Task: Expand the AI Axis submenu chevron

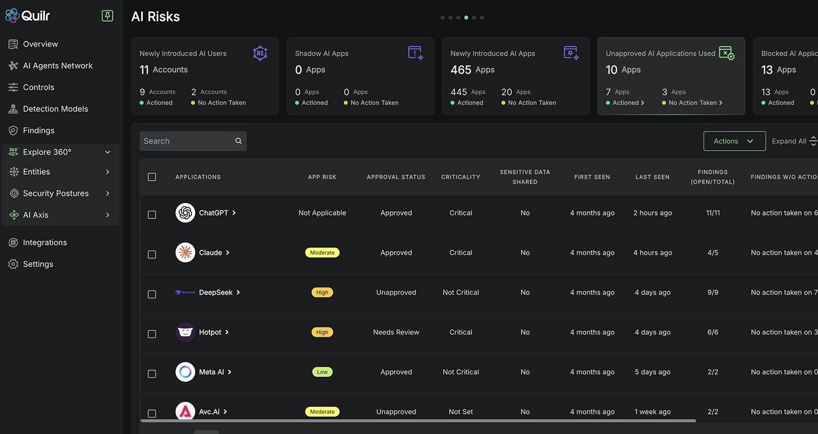Action: point(108,215)
